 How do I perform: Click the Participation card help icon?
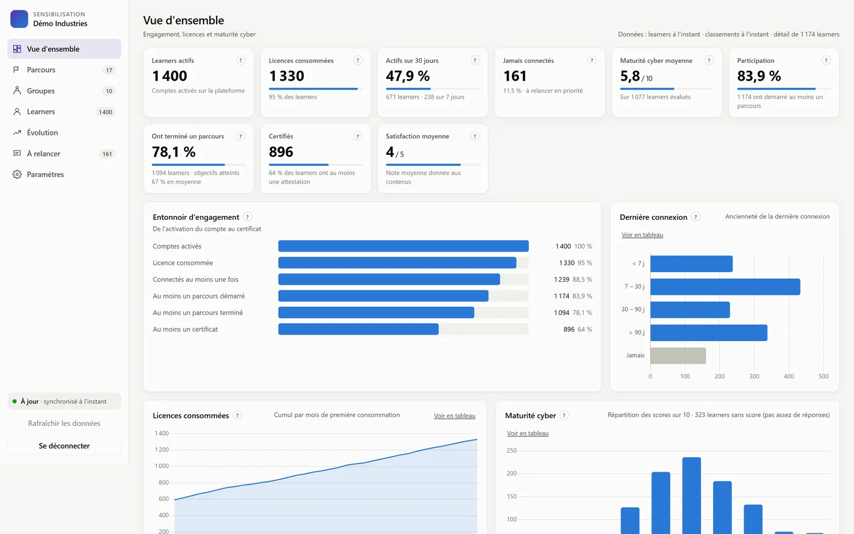[x=826, y=60]
